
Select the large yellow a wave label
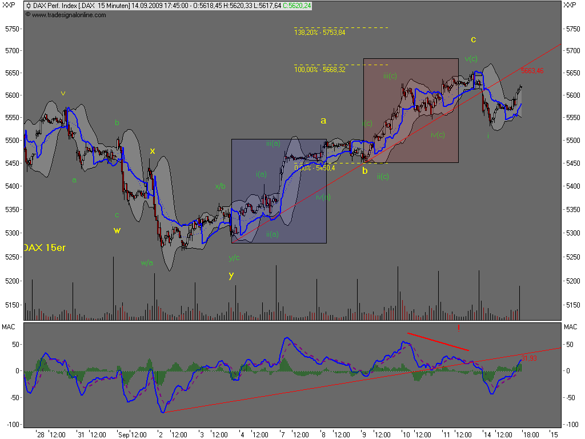tap(323, 121)
